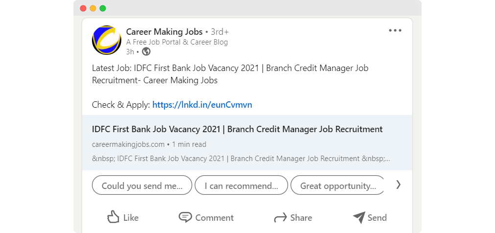The width and height of the screenshot is (495, 233).
Task: Select 'Great opportunity...' quick reply
Action: pos(337,186)
